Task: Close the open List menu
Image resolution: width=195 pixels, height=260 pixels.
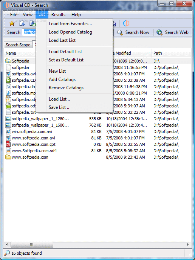Action: point(42,15)
